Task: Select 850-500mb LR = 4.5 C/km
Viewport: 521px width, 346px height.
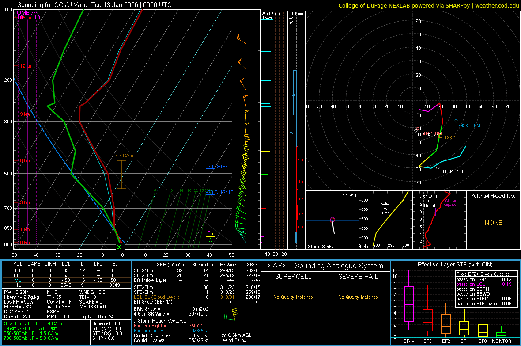Action: pos(31,333)
